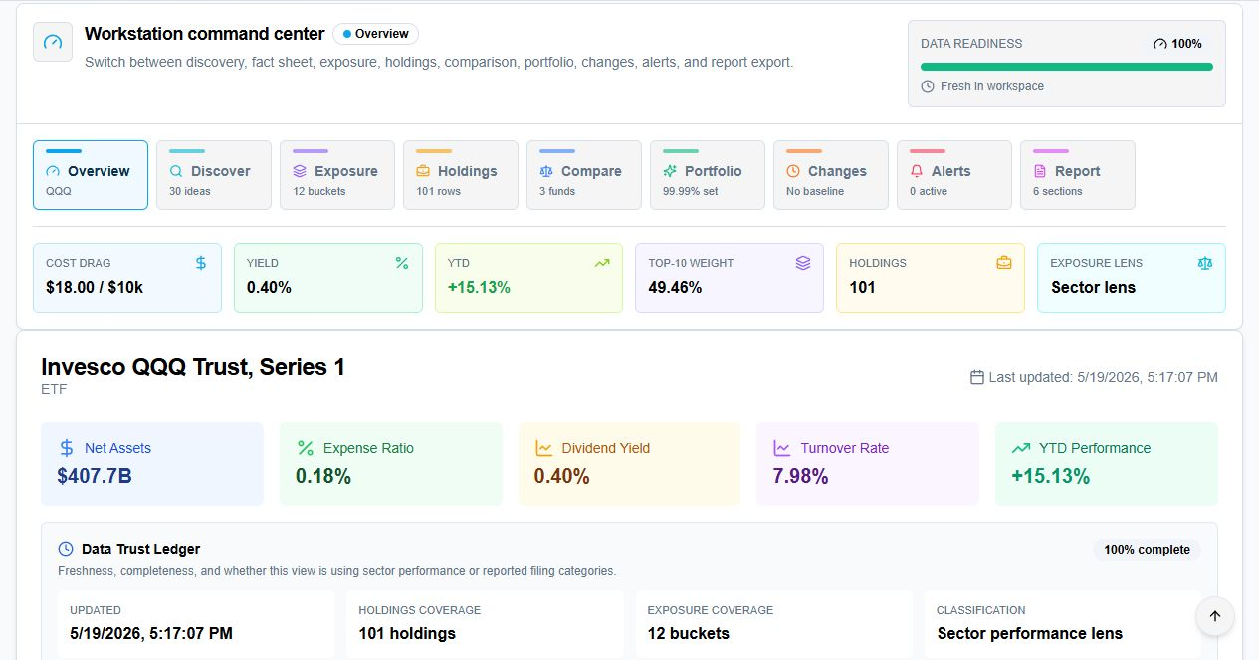
Task: Click the YTD Performance +15.13% value
Action: point(1051,476)
